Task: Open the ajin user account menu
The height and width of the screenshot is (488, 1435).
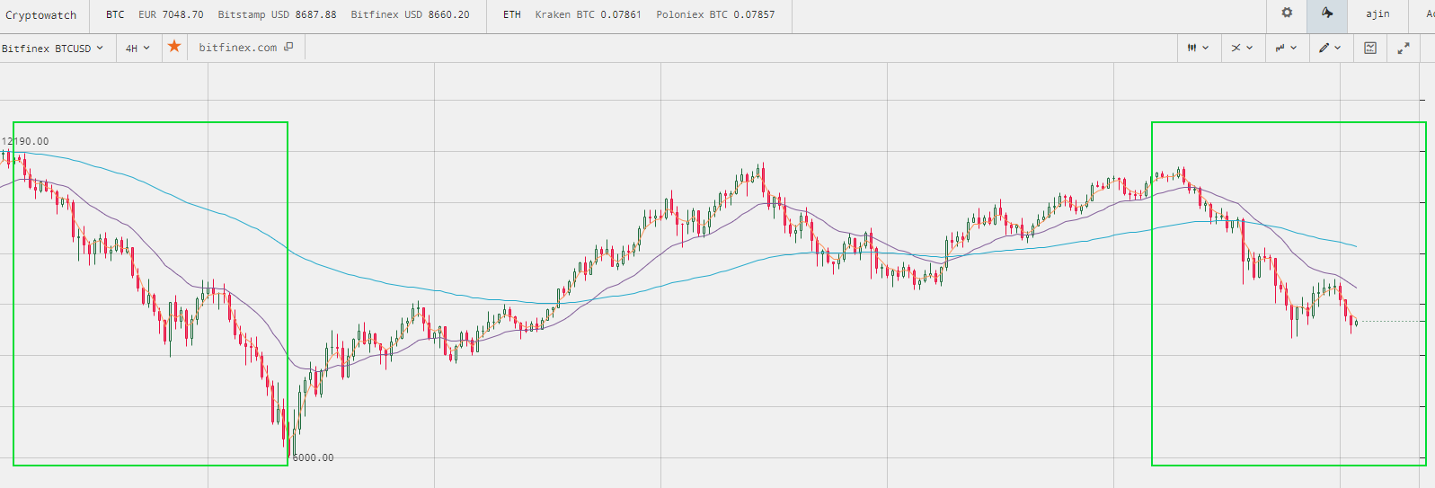Action: (x=1377, y=14)
